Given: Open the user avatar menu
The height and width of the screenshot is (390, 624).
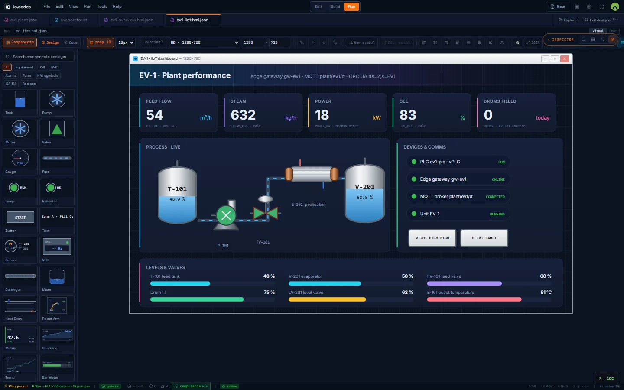Looking at the screenshot, I should 615,6.
